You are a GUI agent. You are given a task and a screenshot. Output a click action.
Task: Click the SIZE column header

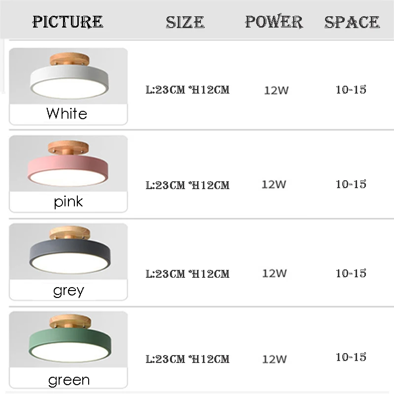[x=185, y=22]
